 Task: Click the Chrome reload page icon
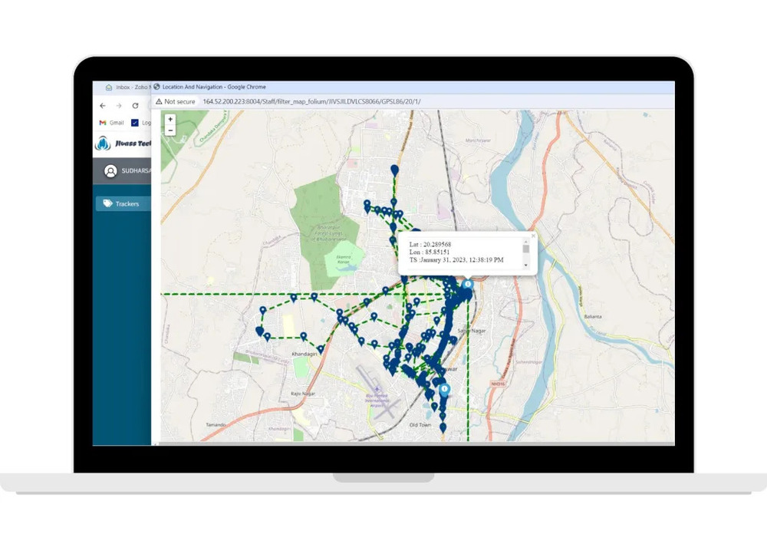click(x=135, y=105)
